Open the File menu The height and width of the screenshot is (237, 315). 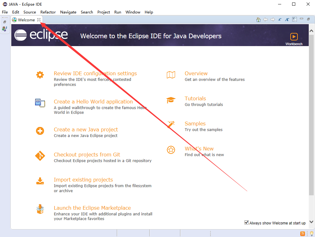pyautogui.click(x=5, y=12)
